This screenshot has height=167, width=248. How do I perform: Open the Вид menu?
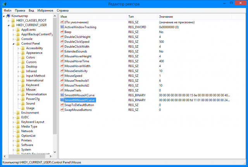[x=31, y=10]
